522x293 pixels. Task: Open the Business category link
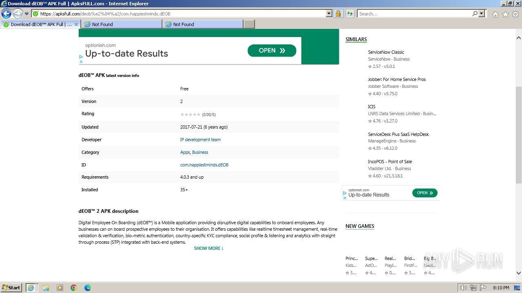click(x=200, y=152)
